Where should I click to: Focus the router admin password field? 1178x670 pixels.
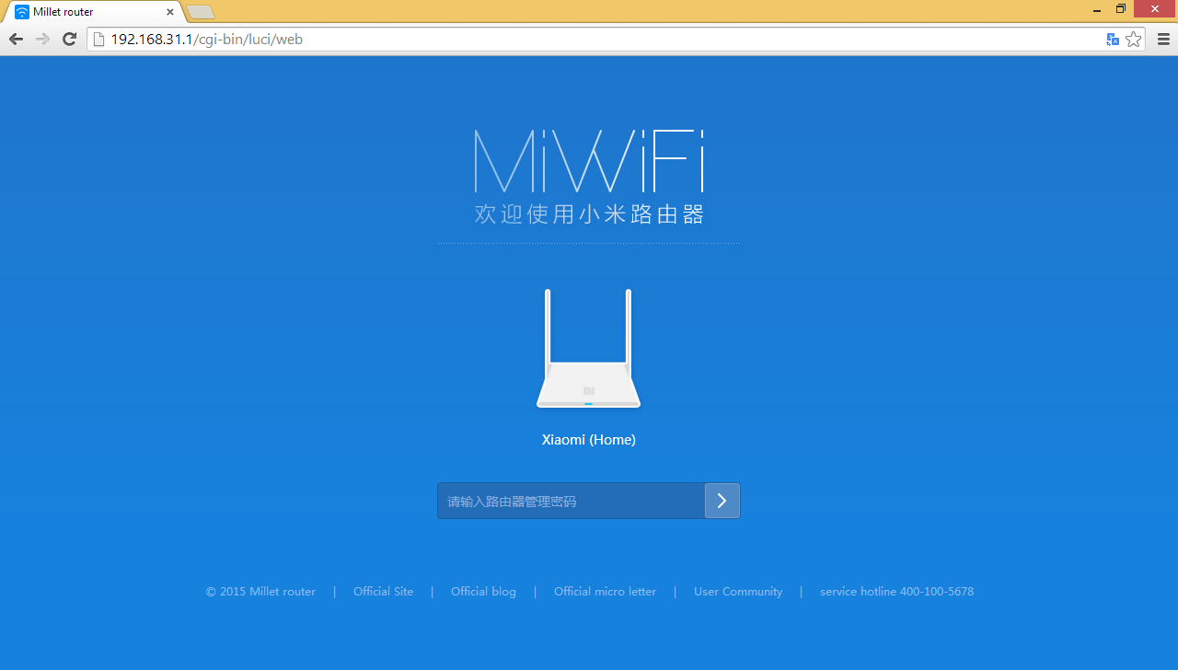click(x=571, y=501)
